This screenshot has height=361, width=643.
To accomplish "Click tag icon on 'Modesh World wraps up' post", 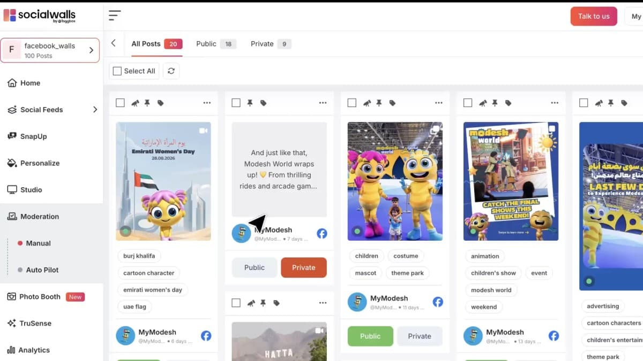I will [263, 103].
